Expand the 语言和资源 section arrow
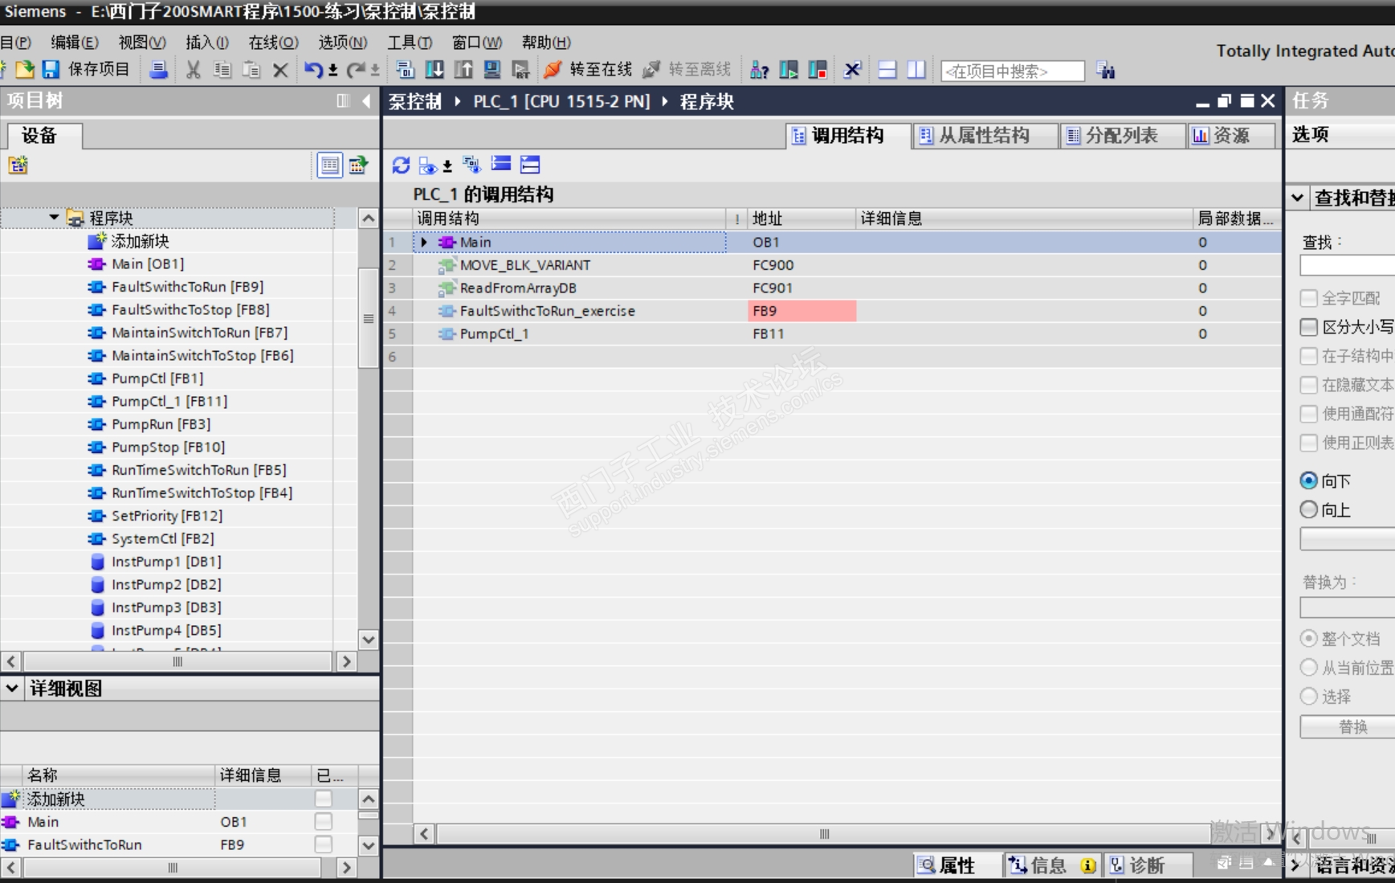Image resolution: width=1395 pixels, height=883 pixels. coord(1296,865)
